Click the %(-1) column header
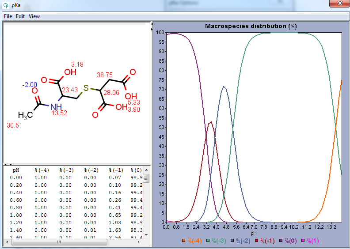Viewport: 350px width, 249px height. 116,170
